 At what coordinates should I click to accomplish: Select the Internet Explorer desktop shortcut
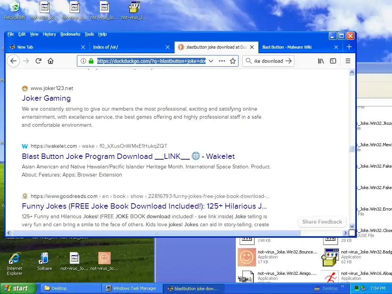click(x=15, y=264)
